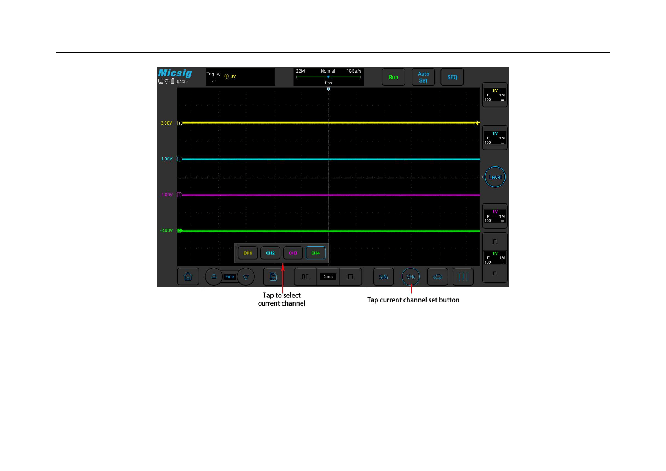Open magenta channel 3 settings box
The height and width of the screenshot is (471, 666).
[495, 216]
